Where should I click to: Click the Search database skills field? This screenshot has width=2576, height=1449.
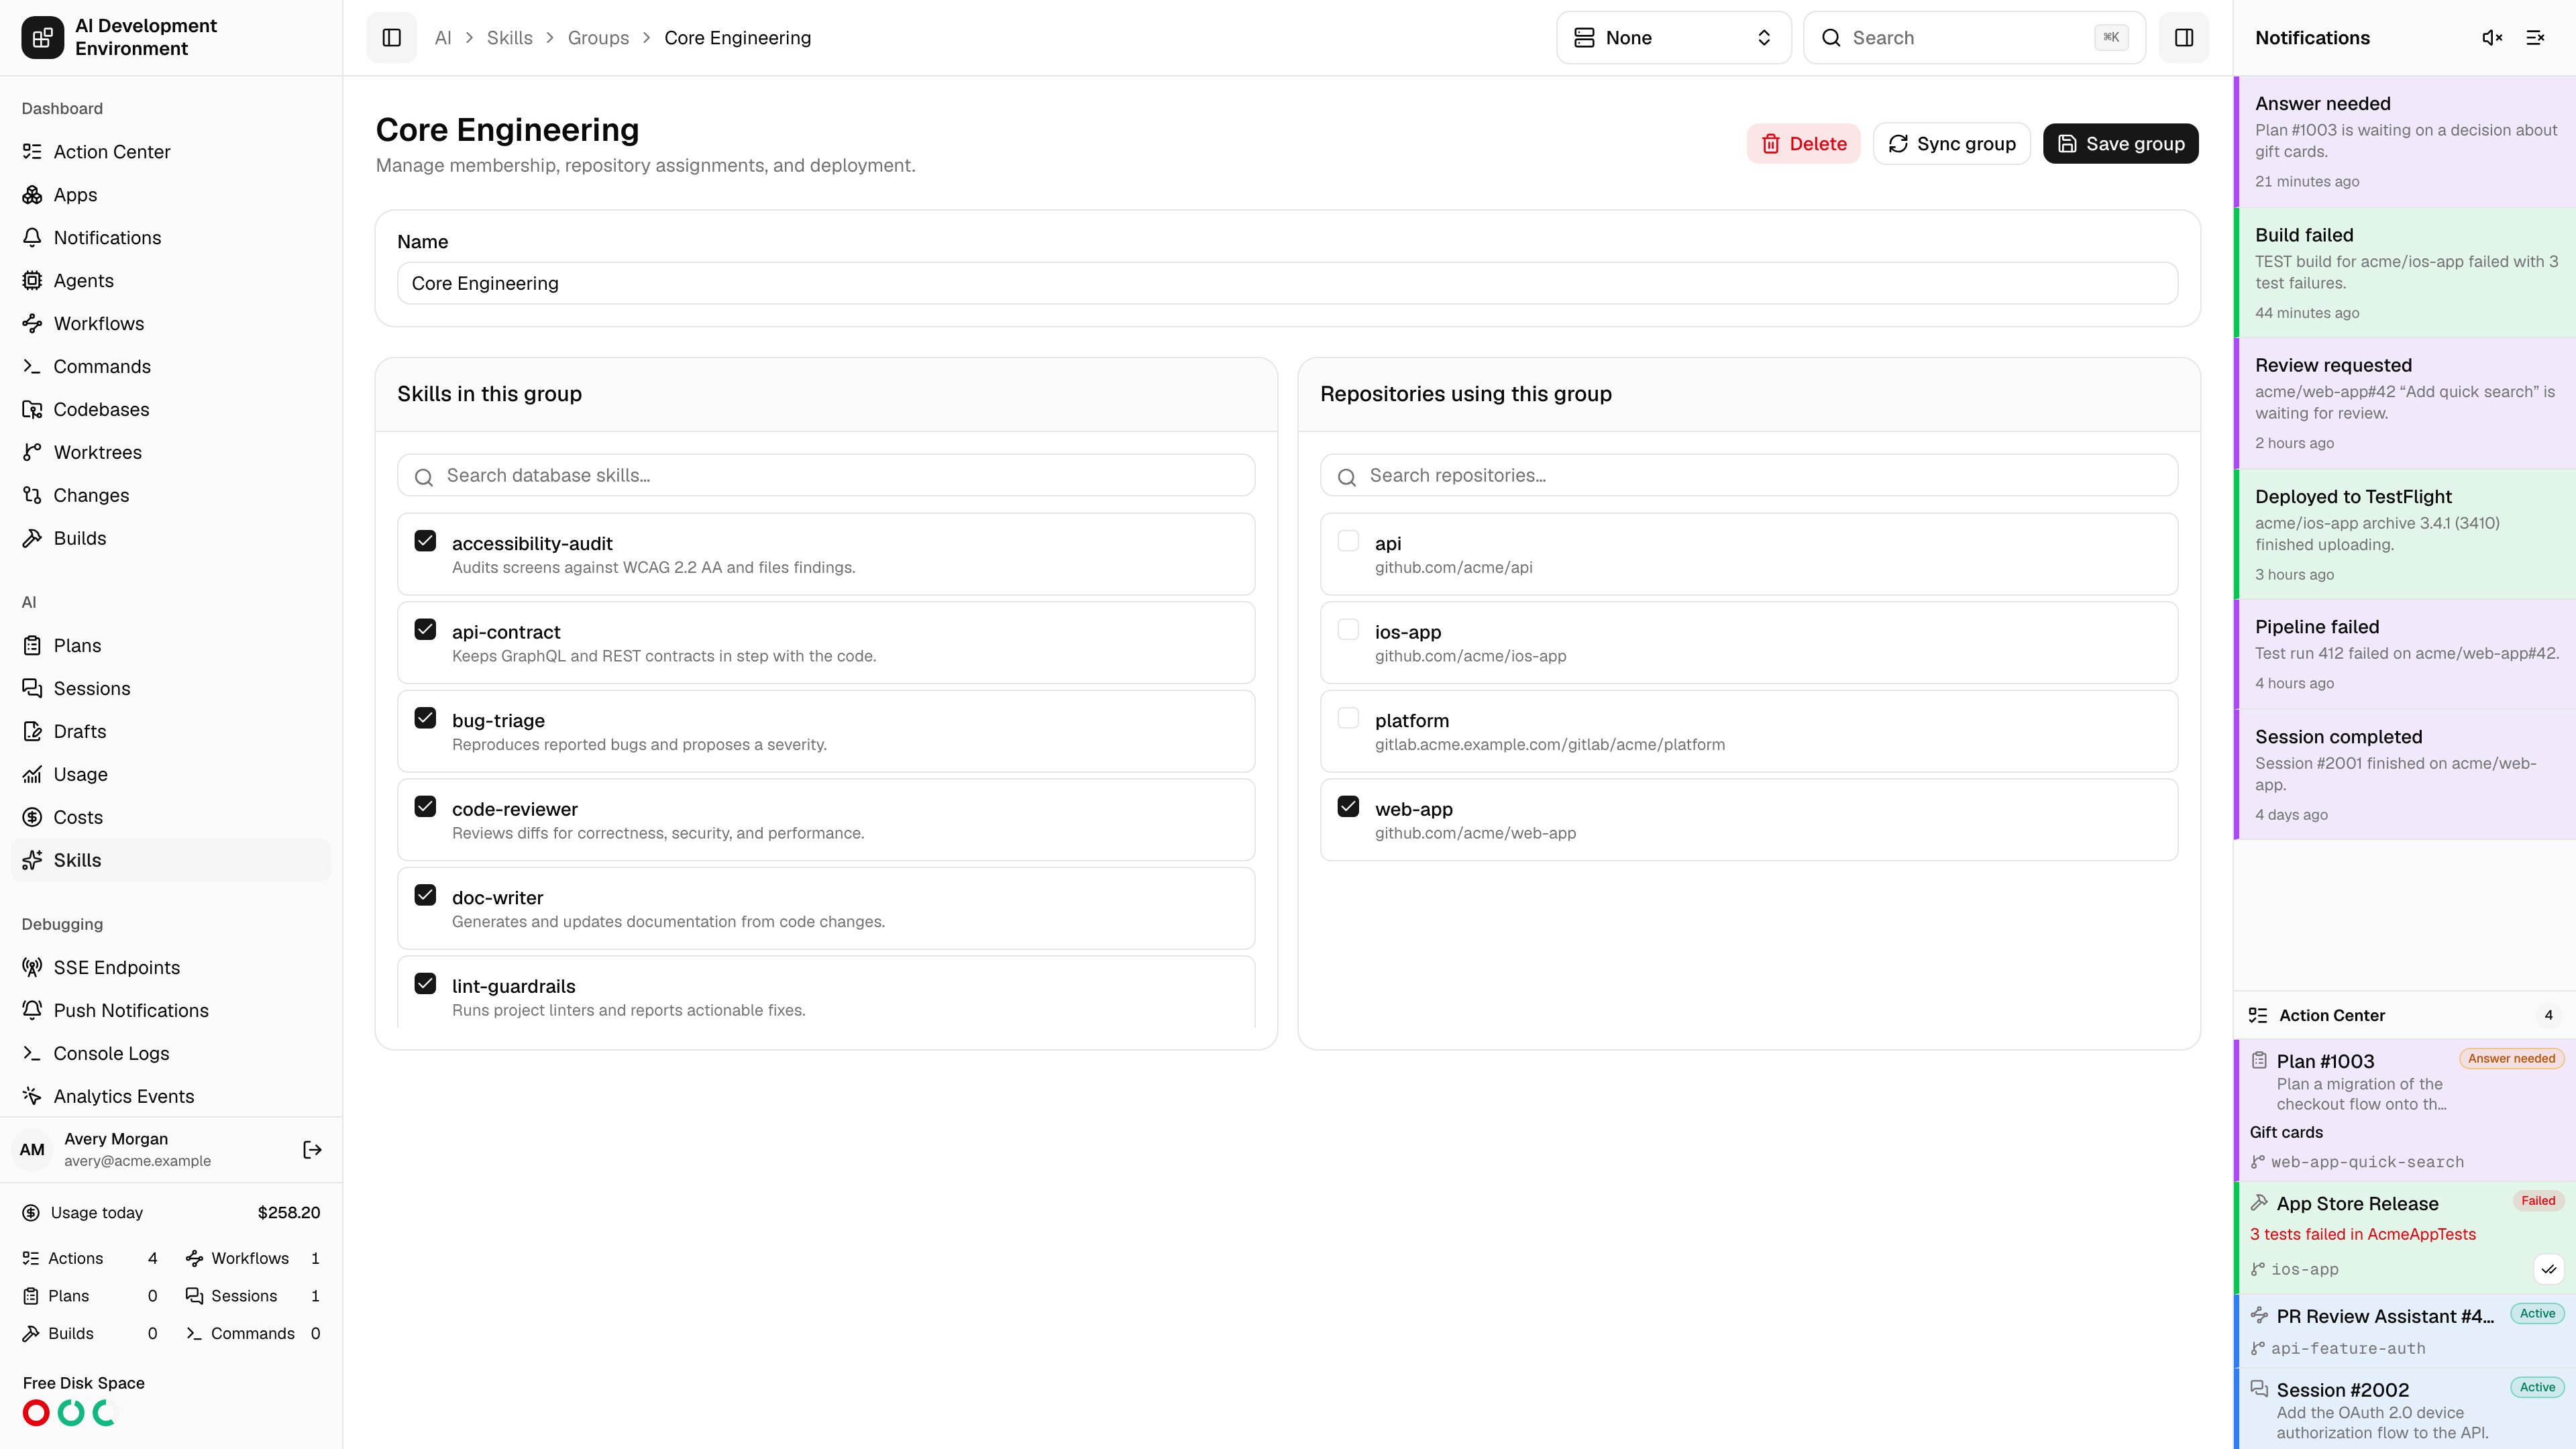click(826, 476)
